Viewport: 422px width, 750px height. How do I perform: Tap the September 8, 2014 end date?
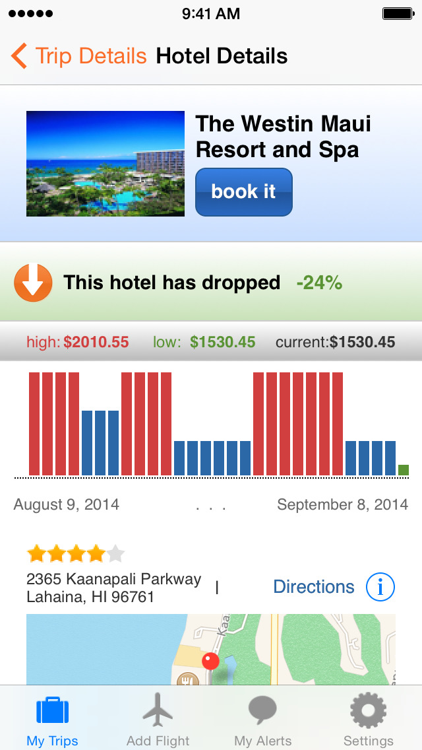(x=342, y=505)
